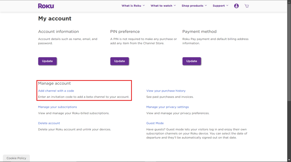Open Add channel with a code link
Viewport: 291px width, 162px height.
(56, 91)
